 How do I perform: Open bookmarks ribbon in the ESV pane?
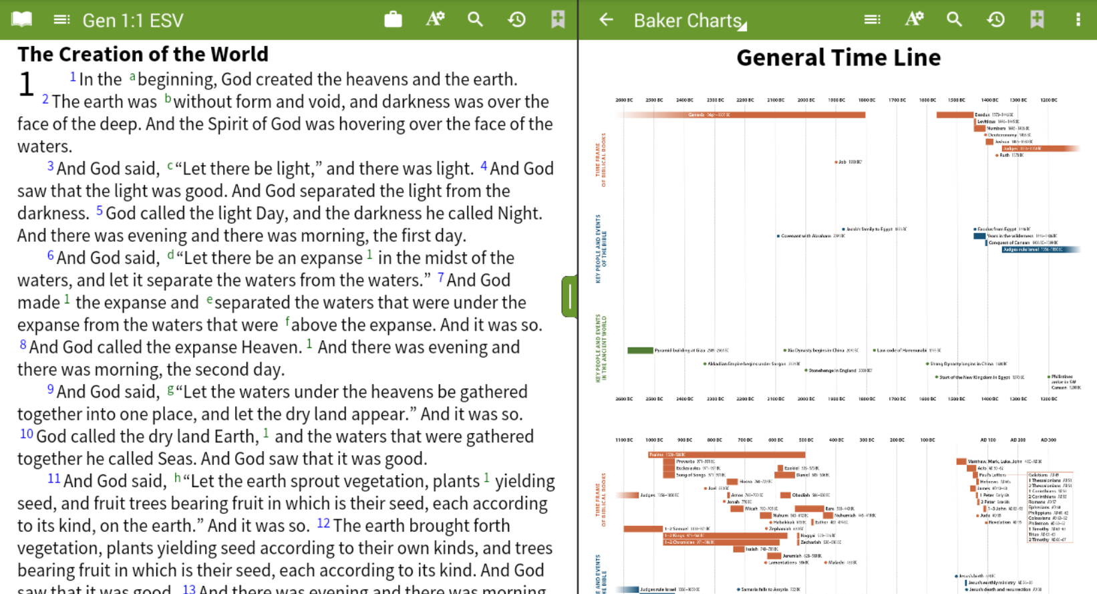(558, 19)
